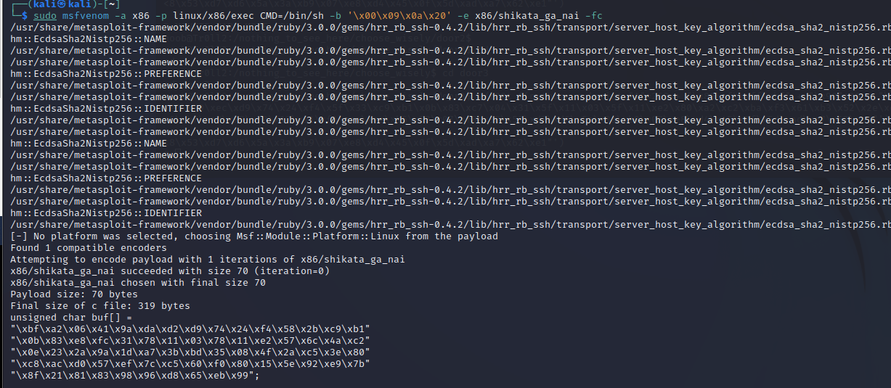Click x86/shikata_ga_nai after the -e flag
The image size is (891, 388).
524,16
